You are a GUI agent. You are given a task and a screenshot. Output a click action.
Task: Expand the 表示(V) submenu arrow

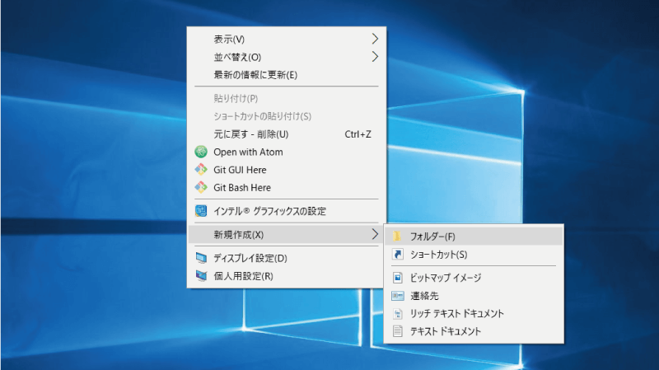(x=375, y=39)
